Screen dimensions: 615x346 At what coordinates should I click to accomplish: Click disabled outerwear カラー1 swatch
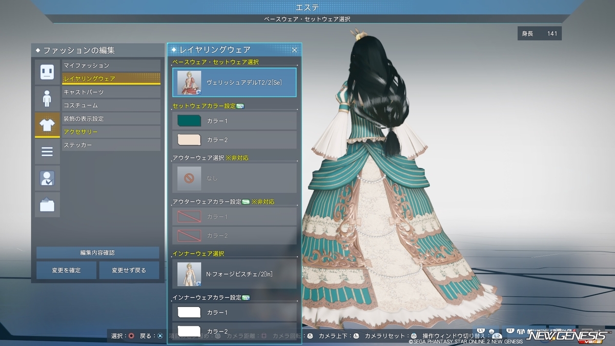coord(189,217)
